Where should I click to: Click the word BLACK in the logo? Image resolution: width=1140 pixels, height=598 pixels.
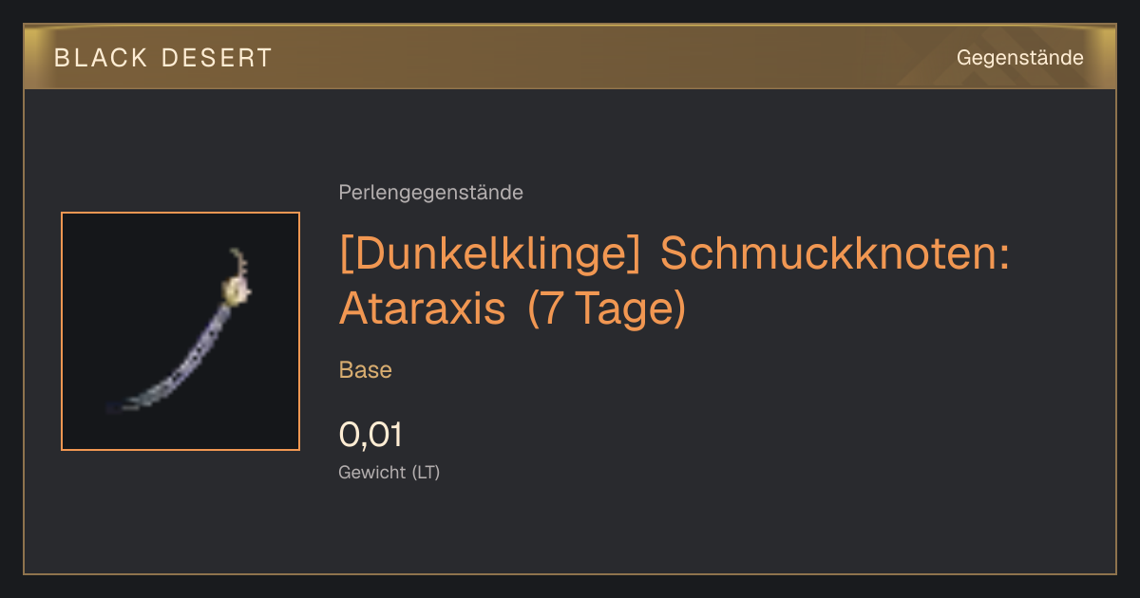[x=102, y=58]
